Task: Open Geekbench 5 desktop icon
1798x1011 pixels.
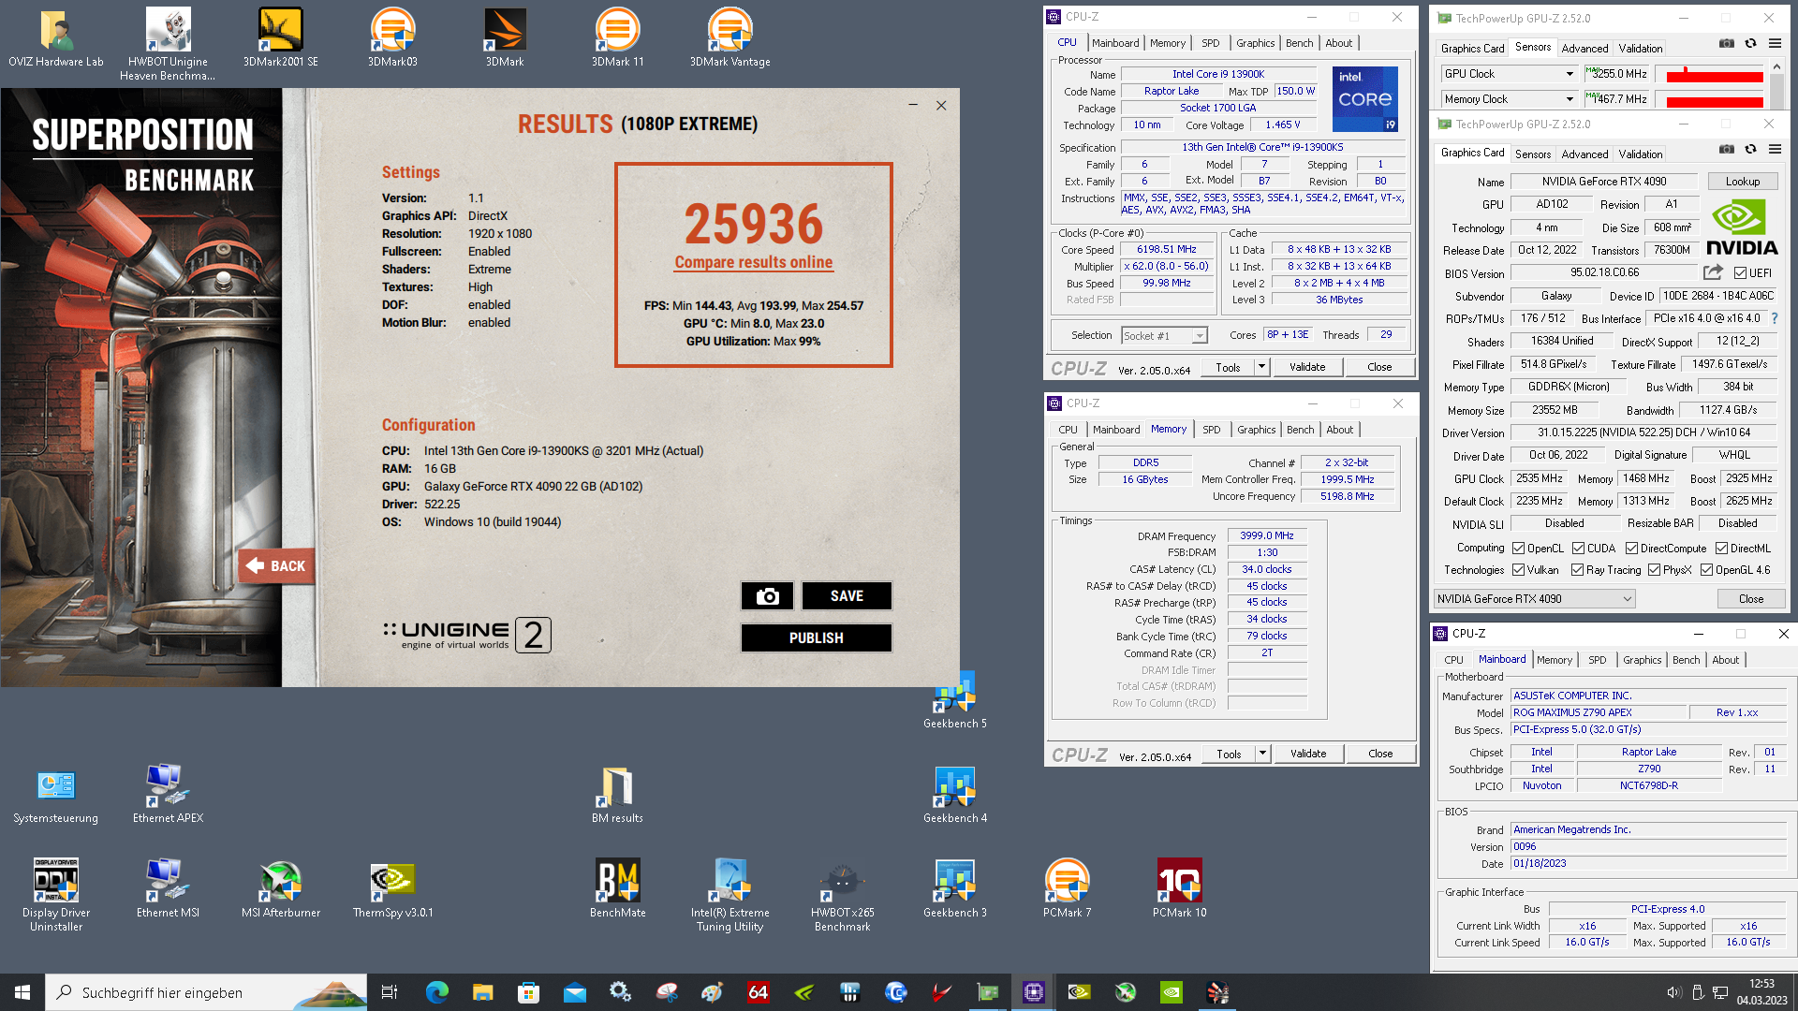Action: pos(955,700)
